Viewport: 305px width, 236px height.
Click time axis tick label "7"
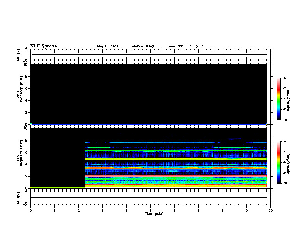[199, 211]
